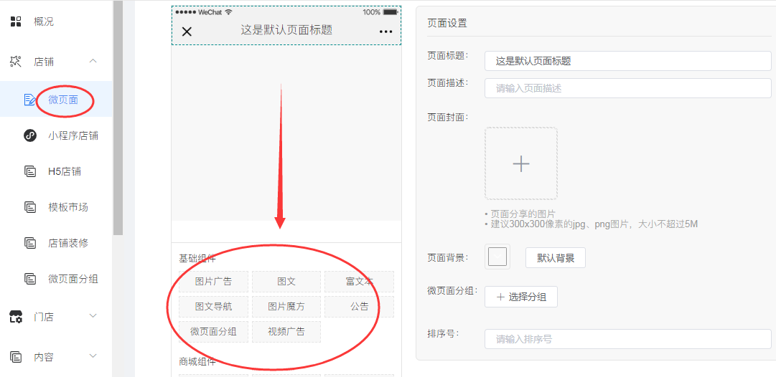Click the 基础组件 section label
The height and width of the screenshot is (377, 776).
(x=197, y=258)
